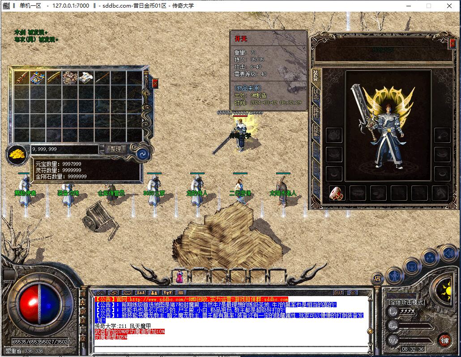The image size is (461, 357).
Task: Click the red 公告 official website announcement line
Action: pos(192,299)
